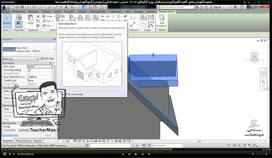Click the Offset tool icon in Modify panel
The height and width of the screenshot is (158, 272).
point(80,18)
